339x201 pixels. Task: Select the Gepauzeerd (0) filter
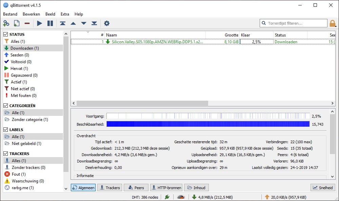tap(33, 75)
